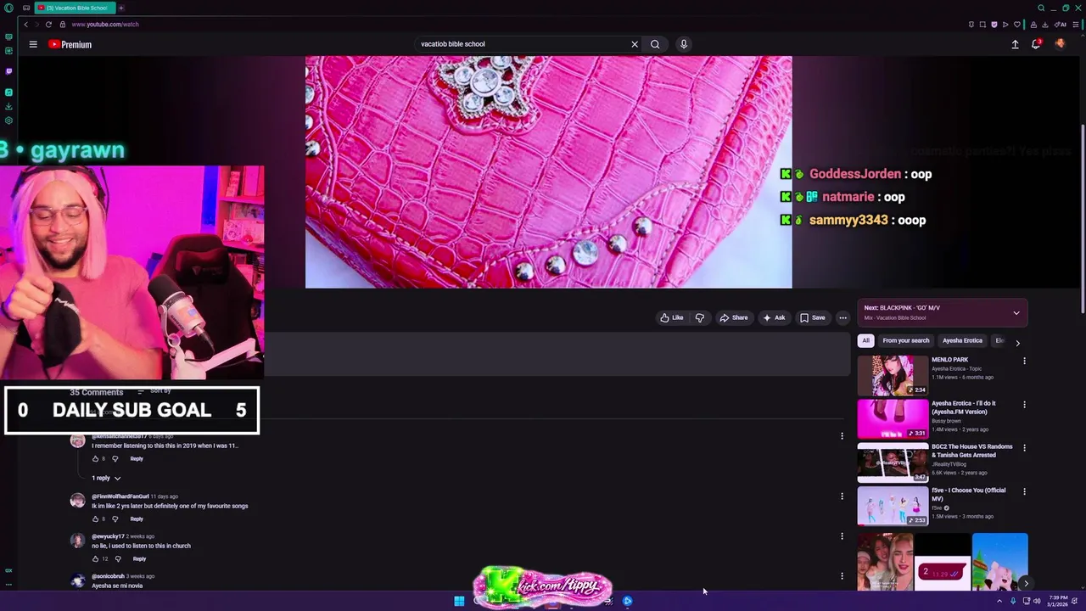Open a new tab with the plus button
Viewport: 1086px width, 611px height.
click(x=121, y=8)
